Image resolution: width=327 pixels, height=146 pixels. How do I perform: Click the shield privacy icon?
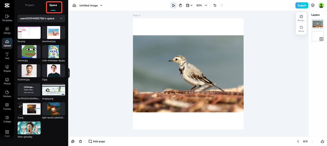coord(313,5)
